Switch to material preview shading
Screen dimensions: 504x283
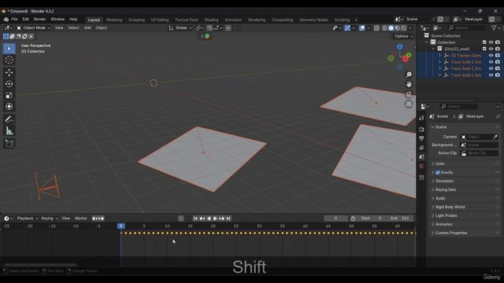397,28
